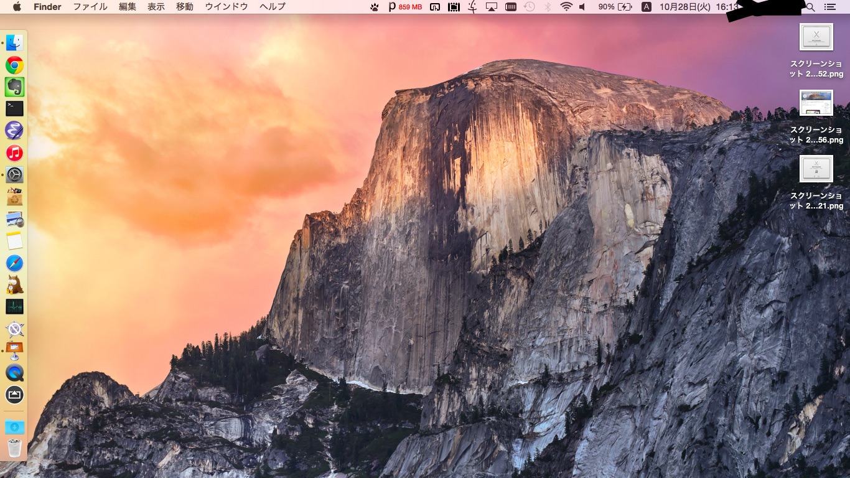Viewport: 850px width, 478px height.
Task: Open Spotlight search magnifier
Action: click(810, 7)
